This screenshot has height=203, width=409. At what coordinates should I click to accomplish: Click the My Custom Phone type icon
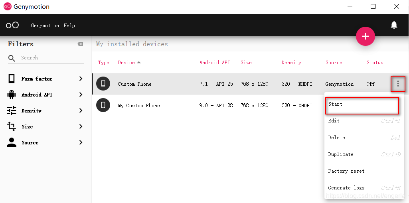(103, 105)
